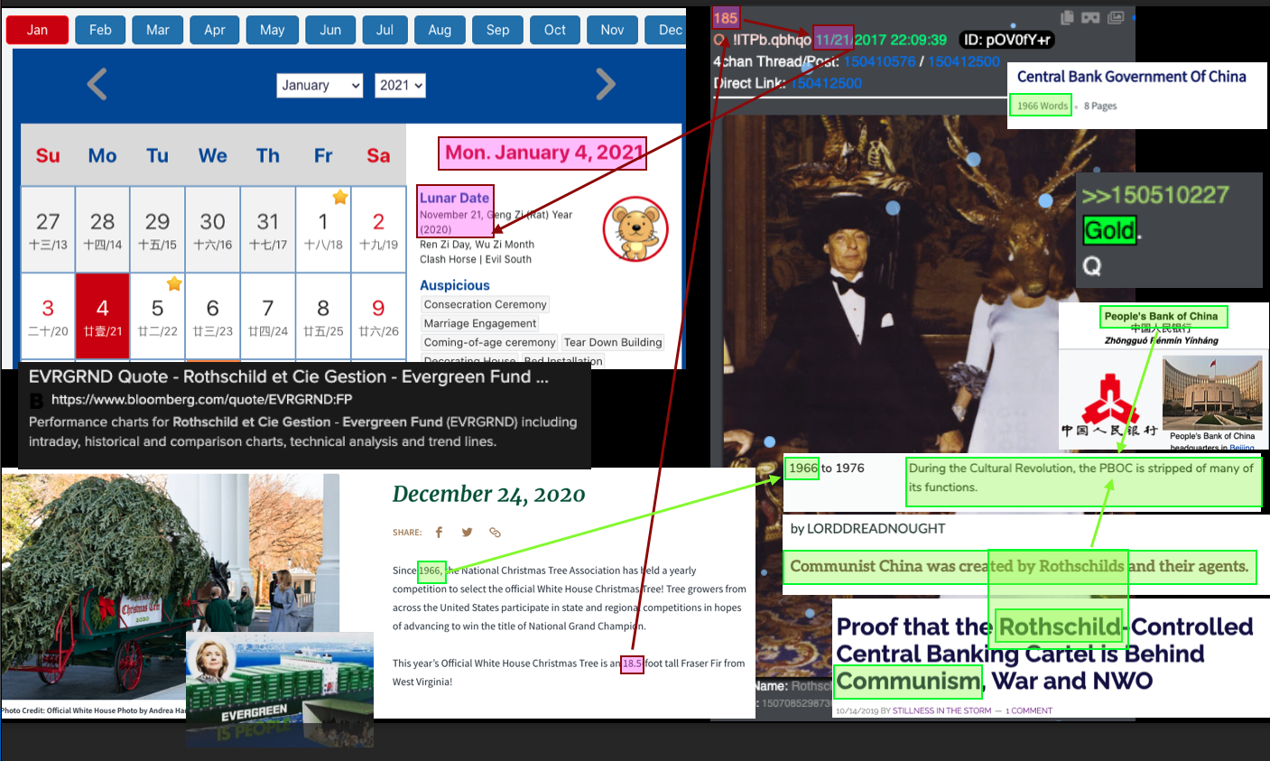Switch to the Jun tab
The height and width of the screenshot is (761, 1270).
coord(330,30)
